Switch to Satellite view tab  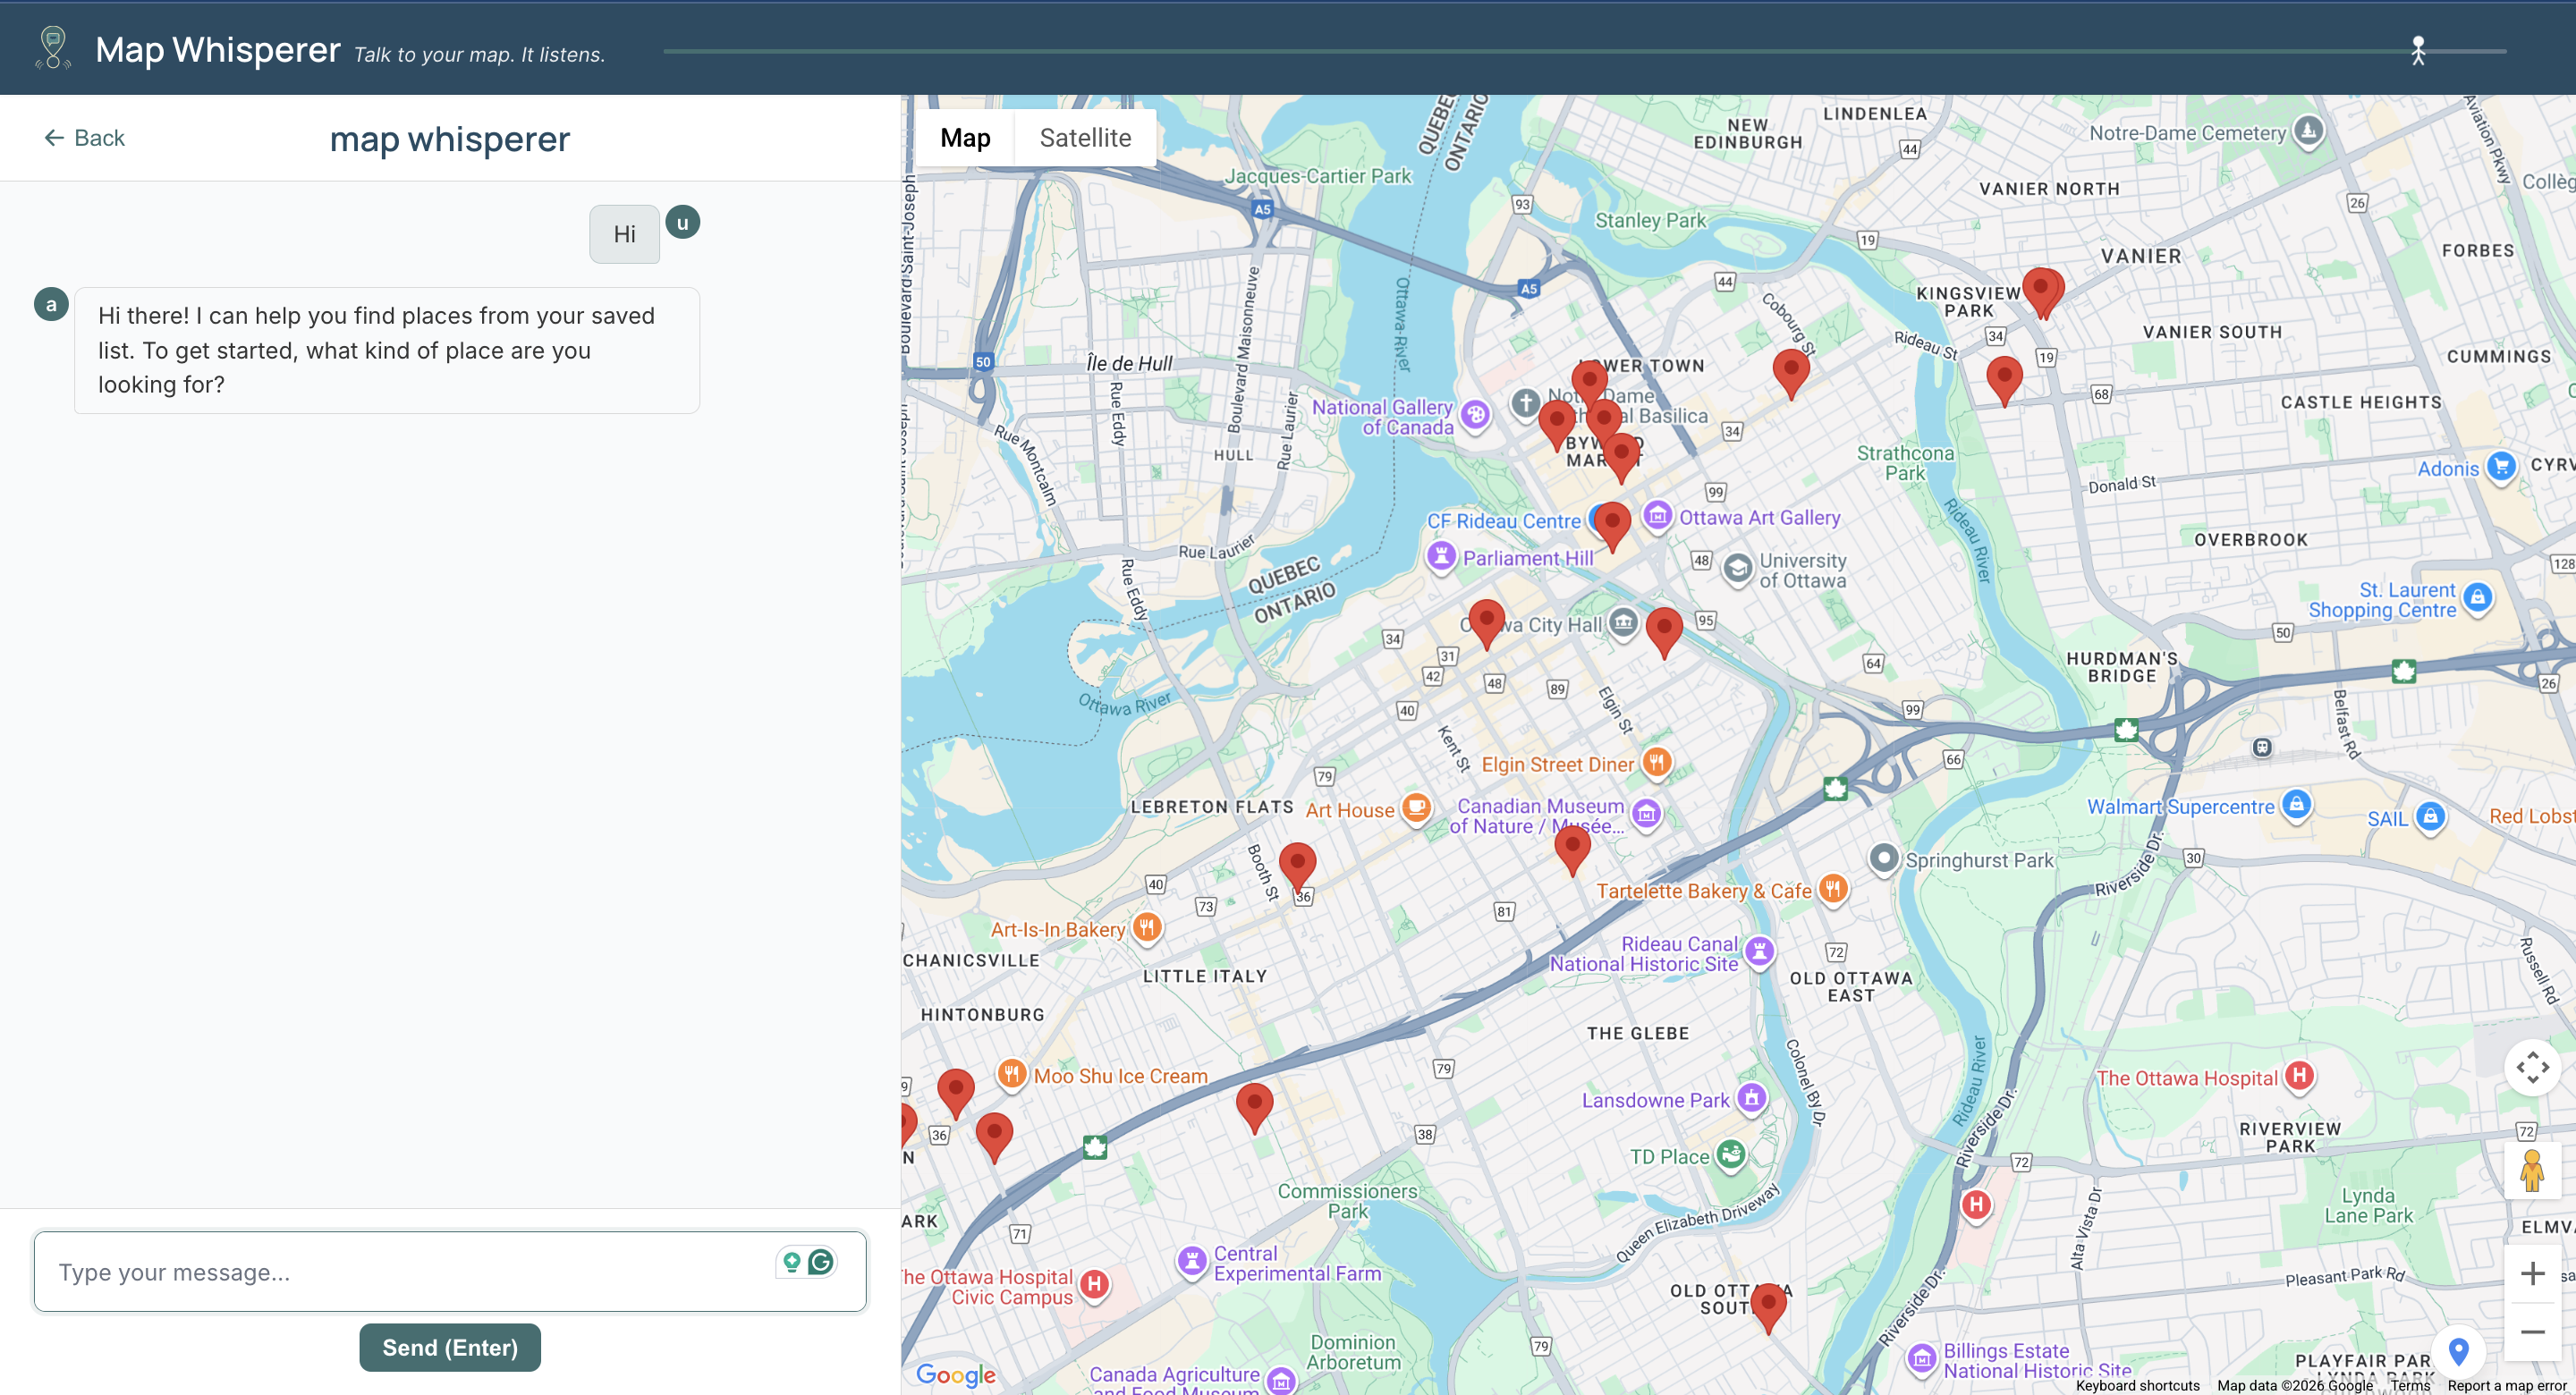(1085, 138)
